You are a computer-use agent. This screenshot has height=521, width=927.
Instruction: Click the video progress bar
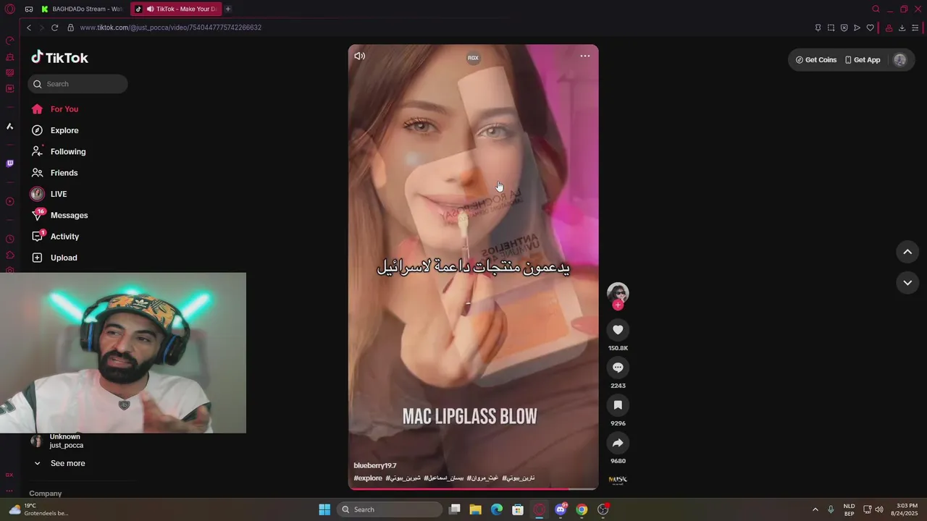point(473,488)
